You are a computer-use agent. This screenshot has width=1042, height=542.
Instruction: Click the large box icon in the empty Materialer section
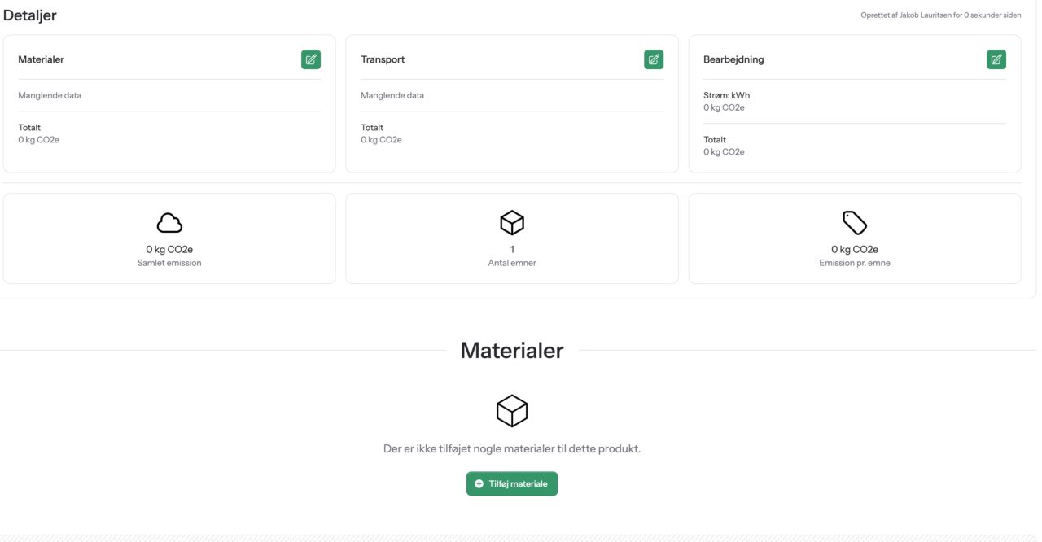pos(512,411)
